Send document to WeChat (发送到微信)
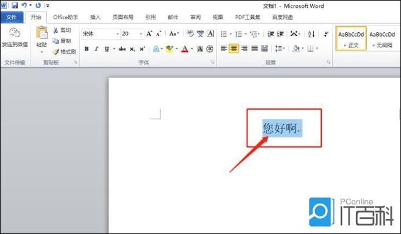Screen dimensions: 401x234 [15, 38]
